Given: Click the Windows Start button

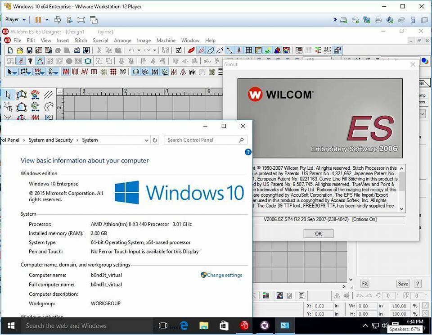Looking at the screenshot, I should pos(11,326).
